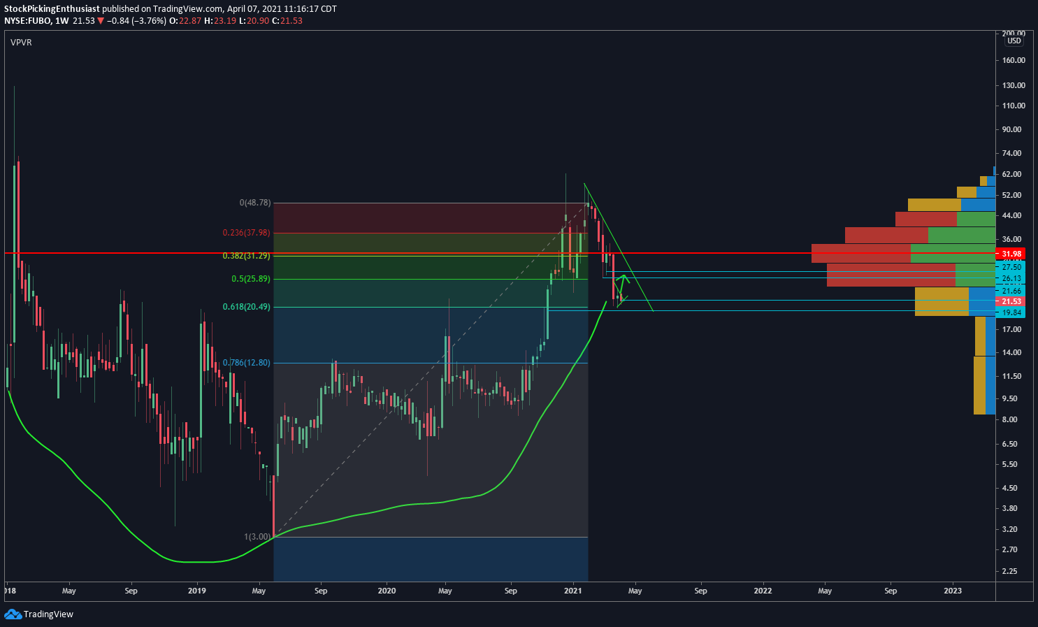Click the 27.50 price tag on axis
The height and width of the screenshot is (627, 1038).
pos(1011,267)
